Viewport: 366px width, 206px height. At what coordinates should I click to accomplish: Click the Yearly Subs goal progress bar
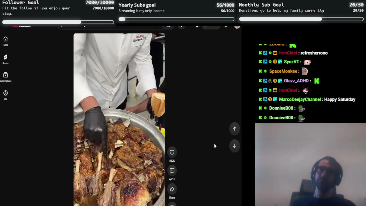[x=176, y=19]
